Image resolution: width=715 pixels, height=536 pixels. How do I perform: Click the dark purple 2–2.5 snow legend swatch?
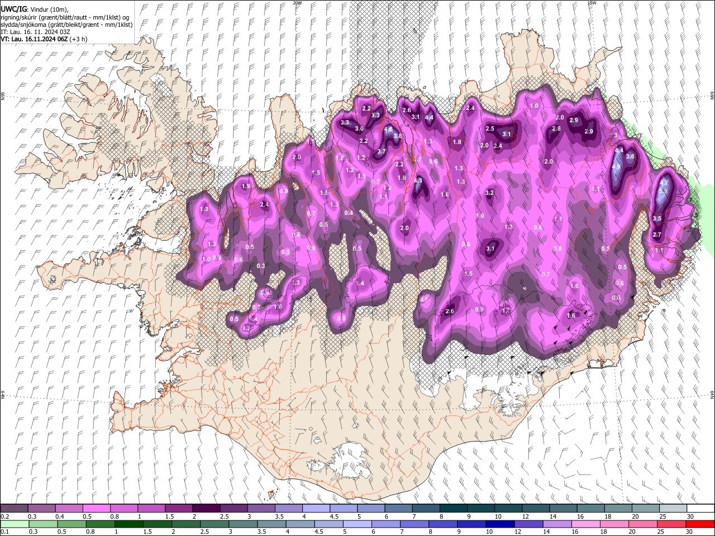(206, 509)
